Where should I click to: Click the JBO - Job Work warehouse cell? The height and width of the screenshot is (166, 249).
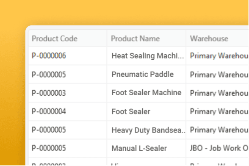click(x=219, y=148)
